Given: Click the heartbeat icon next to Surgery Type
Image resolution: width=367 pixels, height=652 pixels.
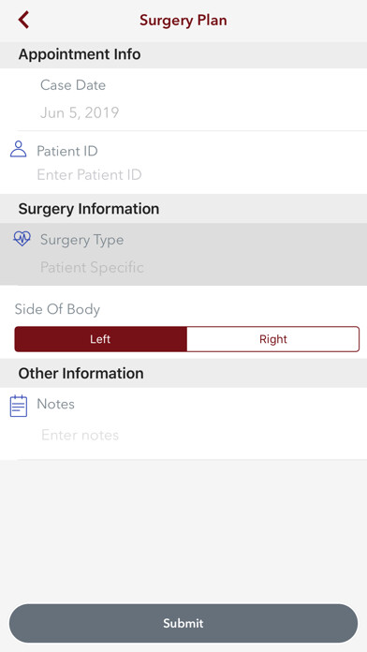Looking at the screenshot, I should click(22, 239).
